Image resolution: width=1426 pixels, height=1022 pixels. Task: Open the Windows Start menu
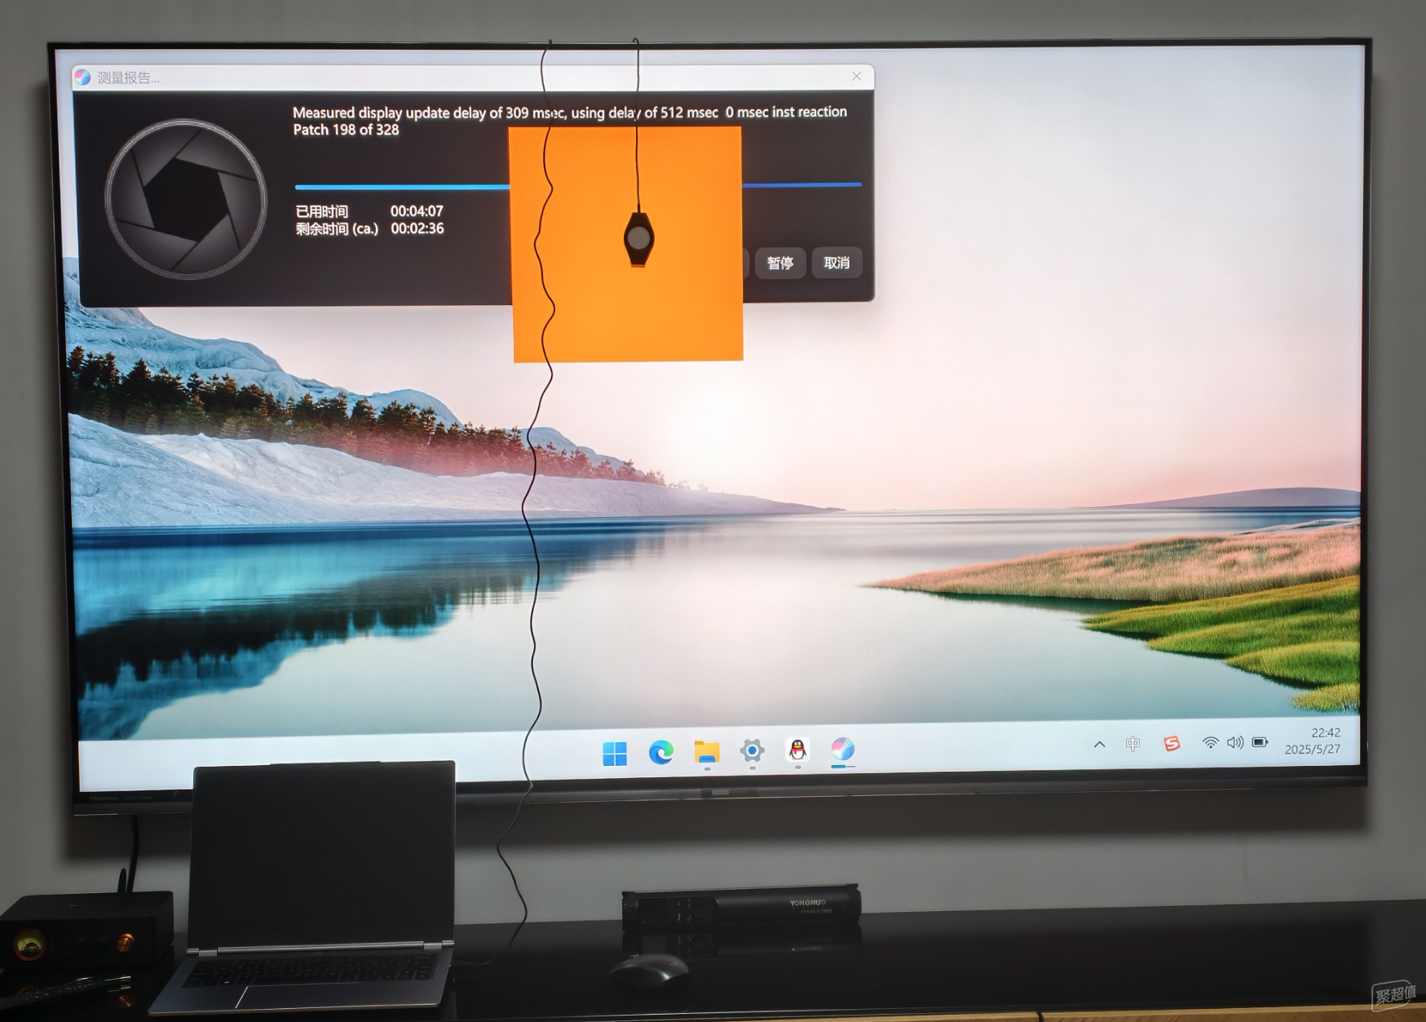(x=615, y=753)
